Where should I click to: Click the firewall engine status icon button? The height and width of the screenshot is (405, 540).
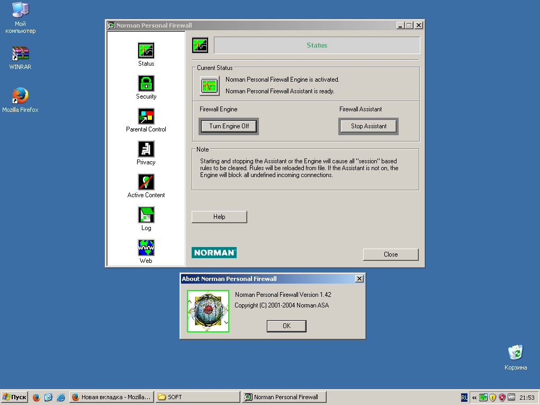pyautogui.click(x=210, y=85)
